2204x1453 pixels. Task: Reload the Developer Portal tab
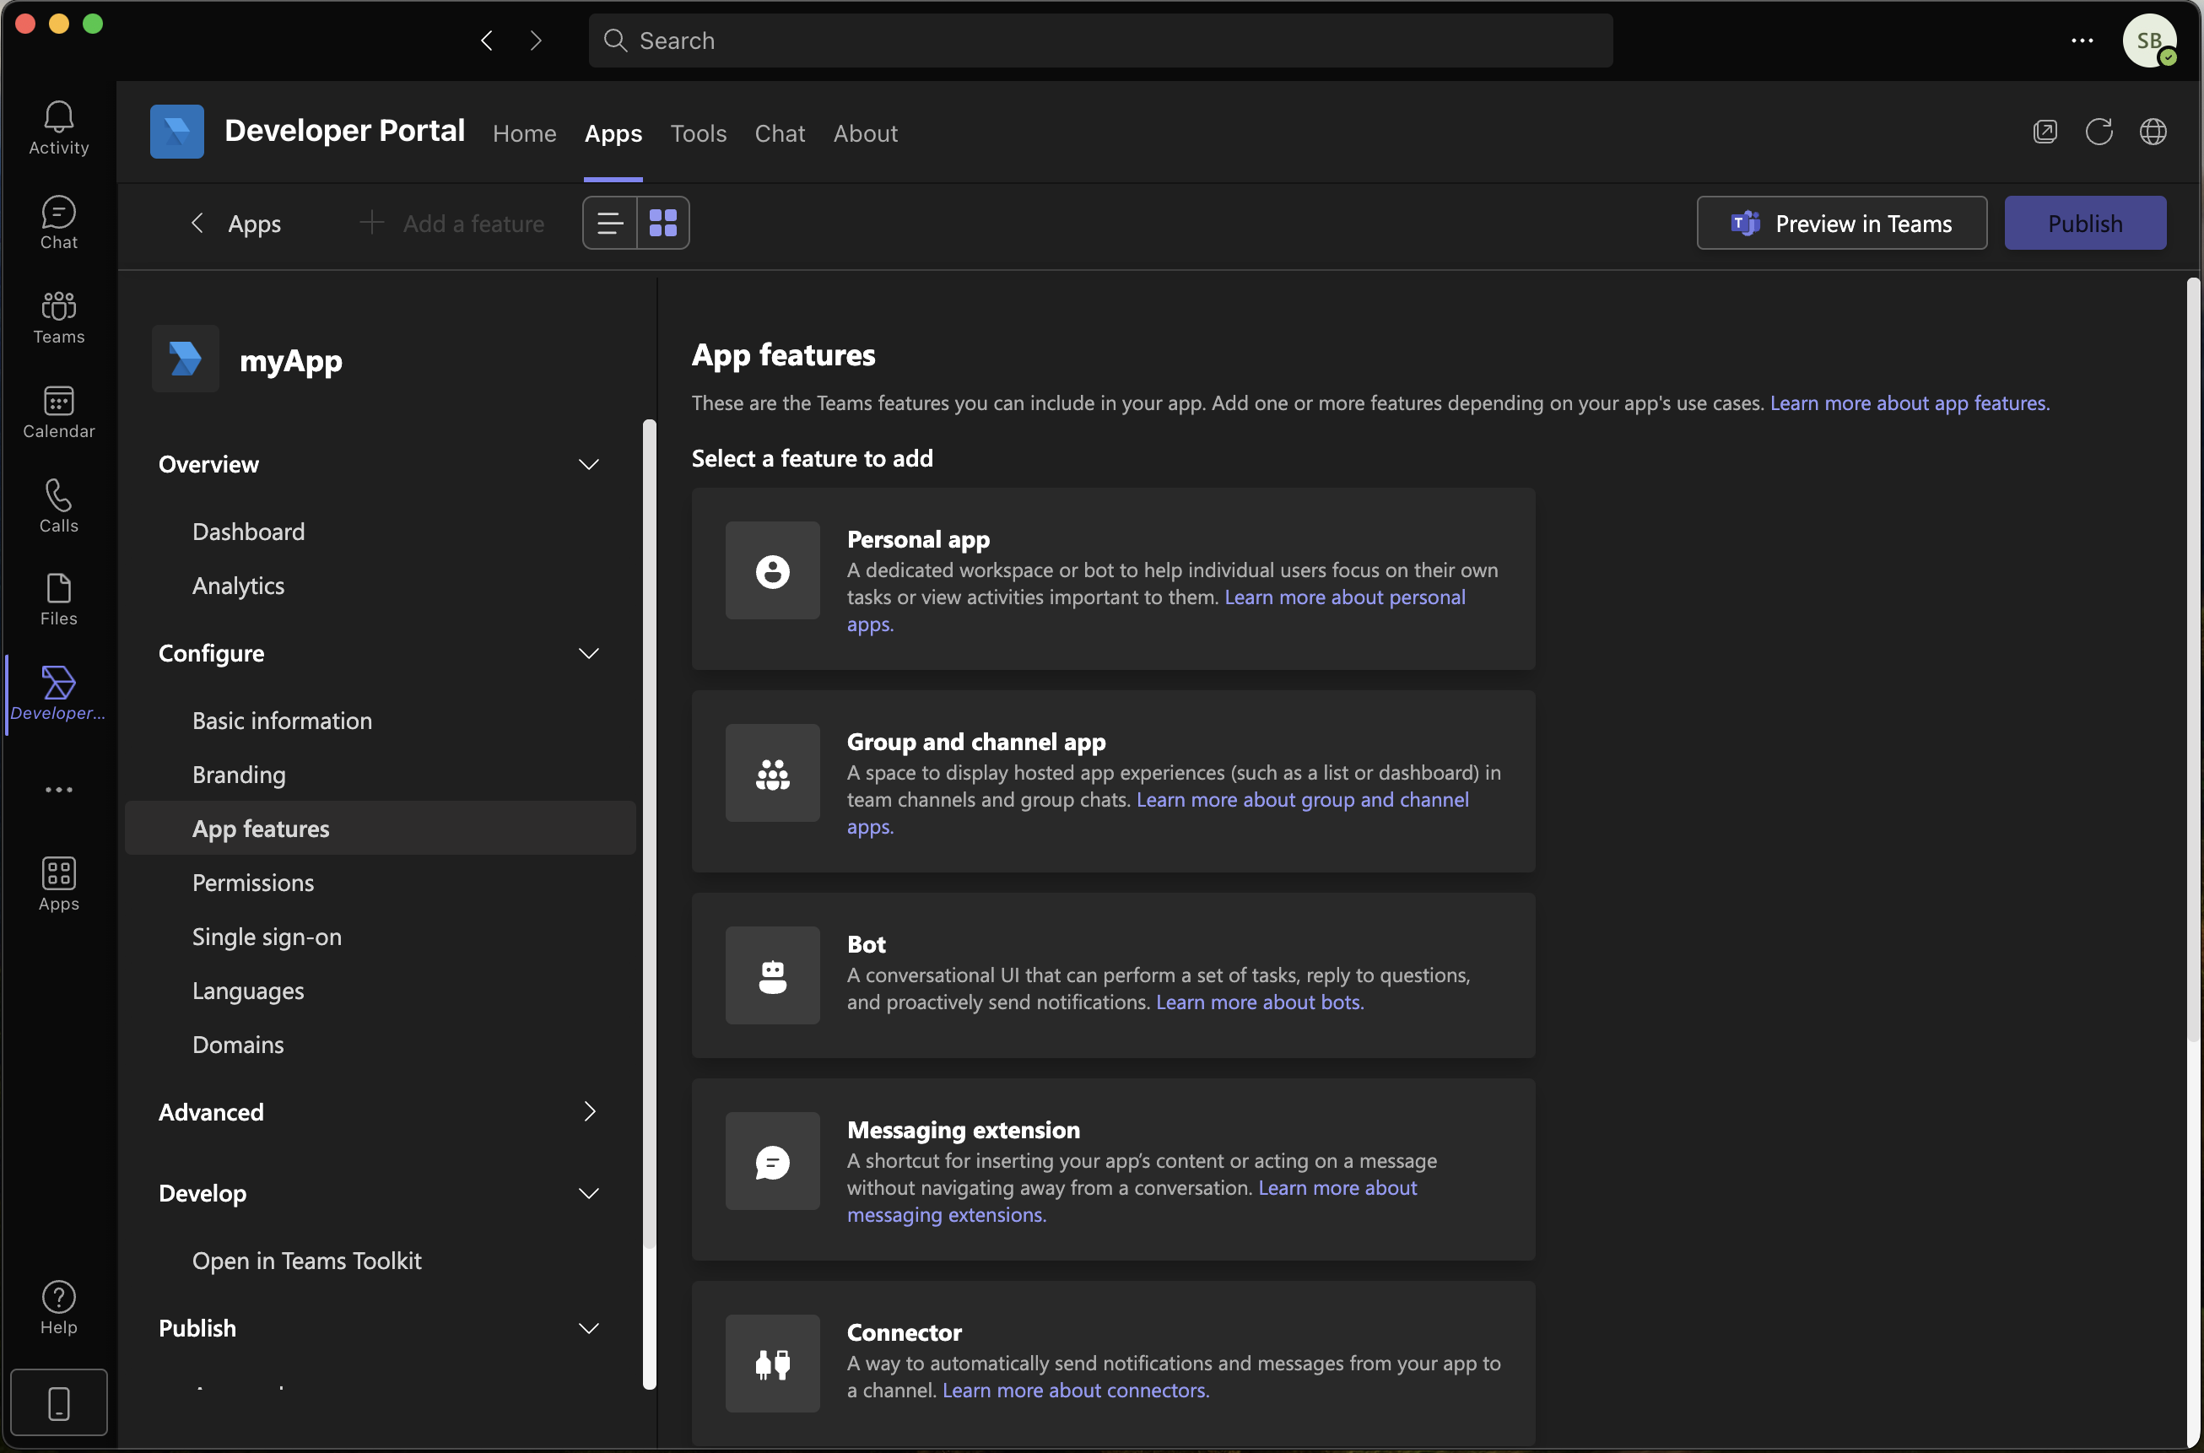point(2099,132)
